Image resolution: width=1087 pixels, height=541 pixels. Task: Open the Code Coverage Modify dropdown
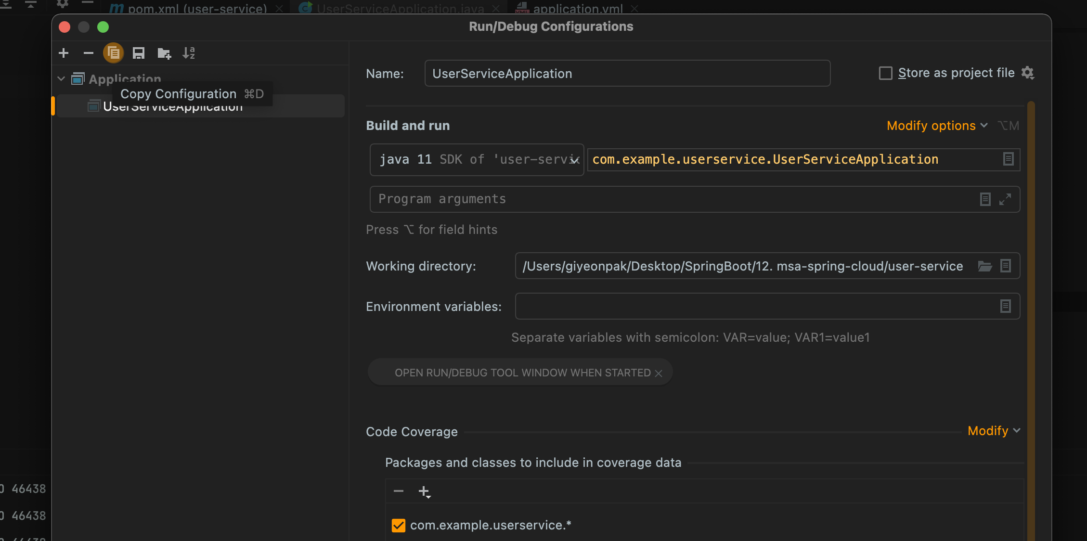tap(994, 431)
